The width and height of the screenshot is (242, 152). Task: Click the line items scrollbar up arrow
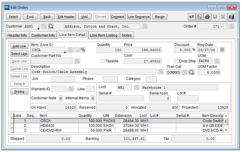pos(226,116)
